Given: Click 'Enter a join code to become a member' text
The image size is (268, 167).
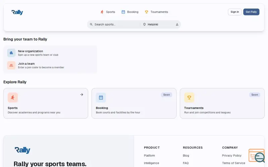Looking at the screenshot, I should pos(41,67).
